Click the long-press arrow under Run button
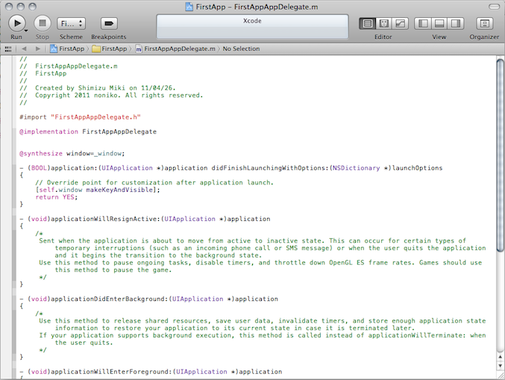The height and width of the screenshot is (380, 505). 26,31
